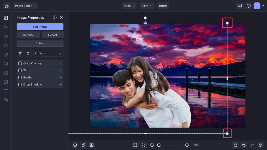Click the duplicate image icon
Viewport: 267px width, 150px height.
(28, 53)
